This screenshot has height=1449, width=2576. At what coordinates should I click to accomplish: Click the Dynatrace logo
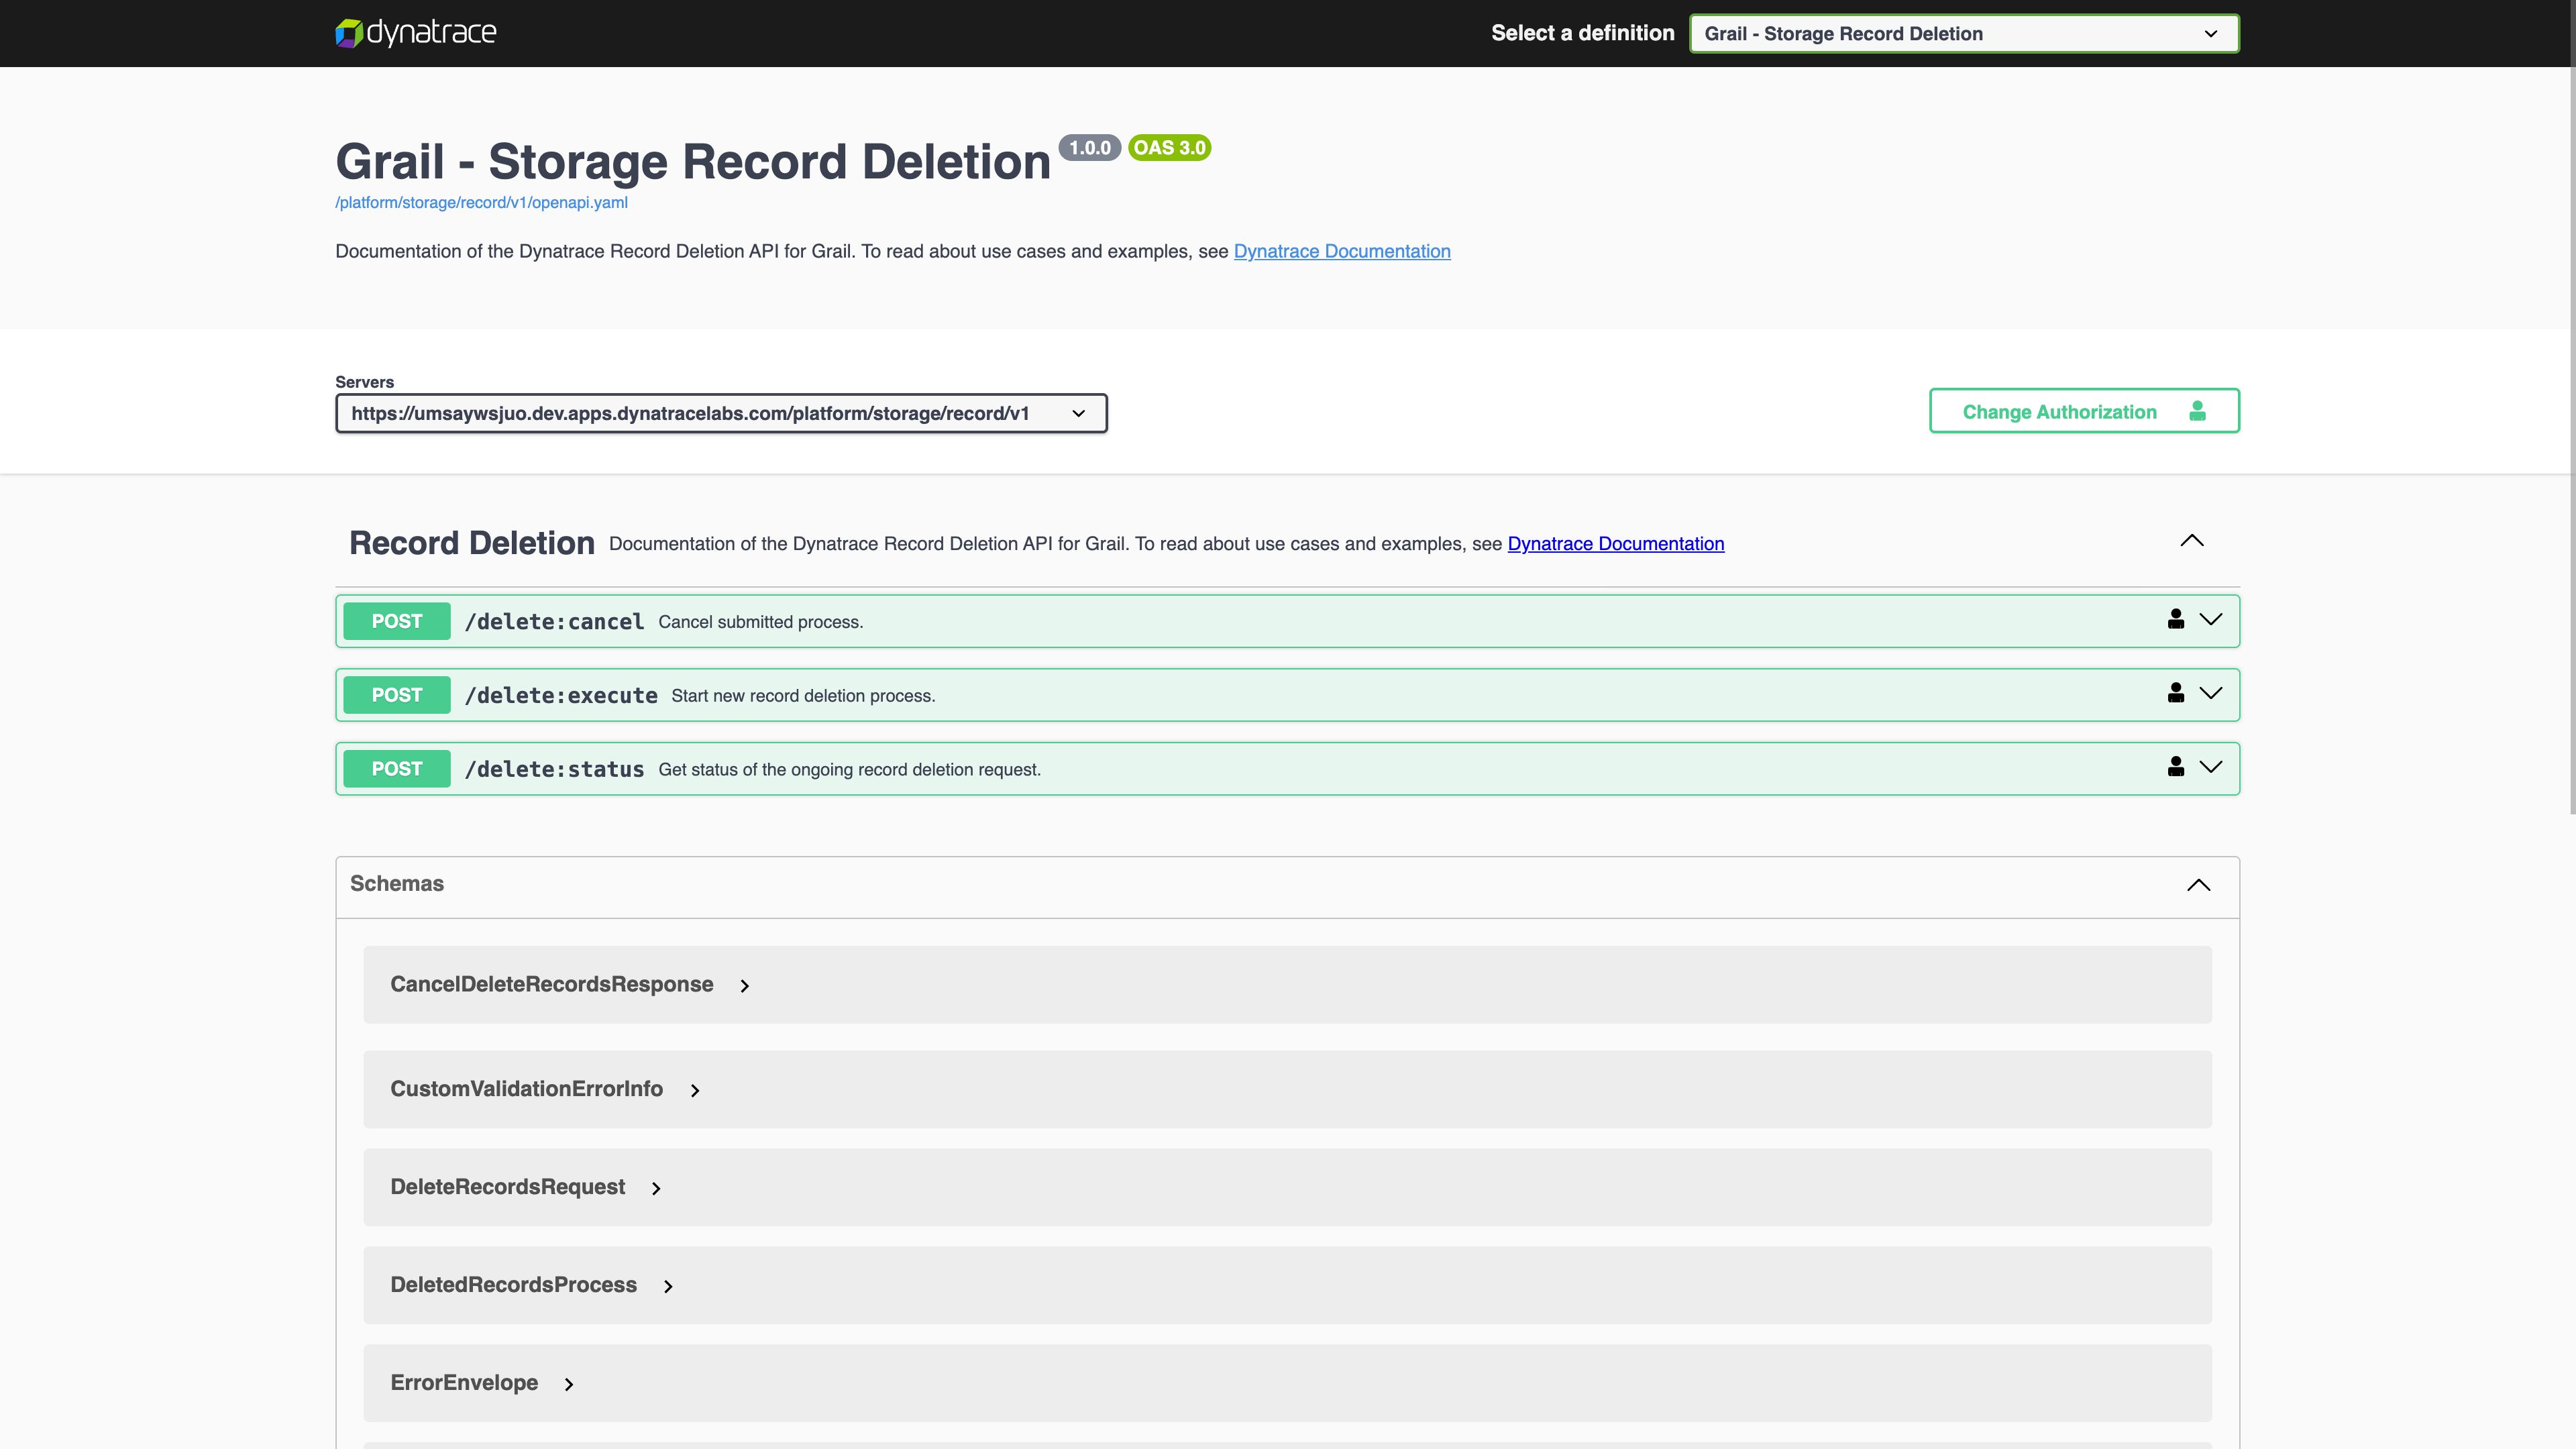click(415, 33)
